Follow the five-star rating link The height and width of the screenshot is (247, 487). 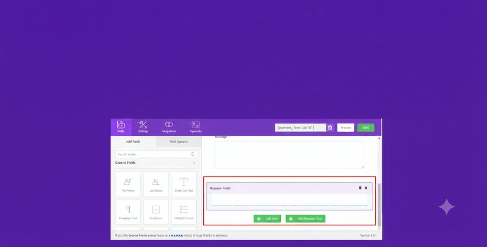point(177,236)
